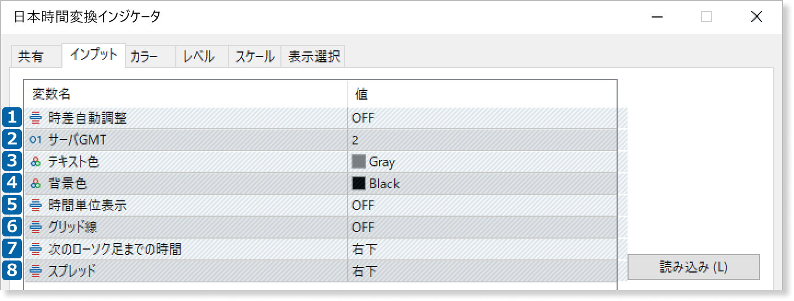This screenshot has width=794, height=301.
Task: Click the color icon beside 背景色
Action: point(36,184)
